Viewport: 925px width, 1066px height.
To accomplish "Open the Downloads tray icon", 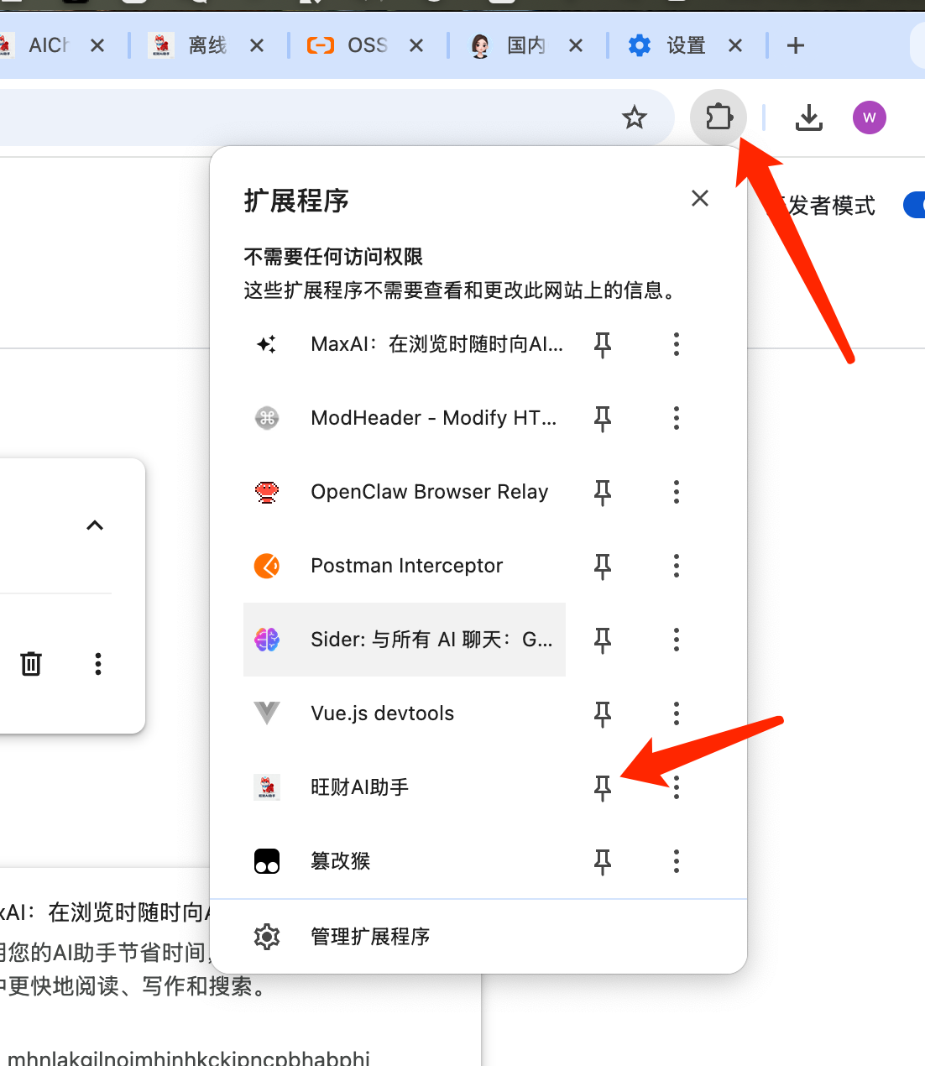I will [808, 118].
